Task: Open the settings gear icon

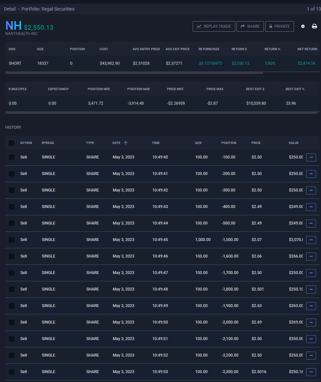Action: [x=303, y=26]
